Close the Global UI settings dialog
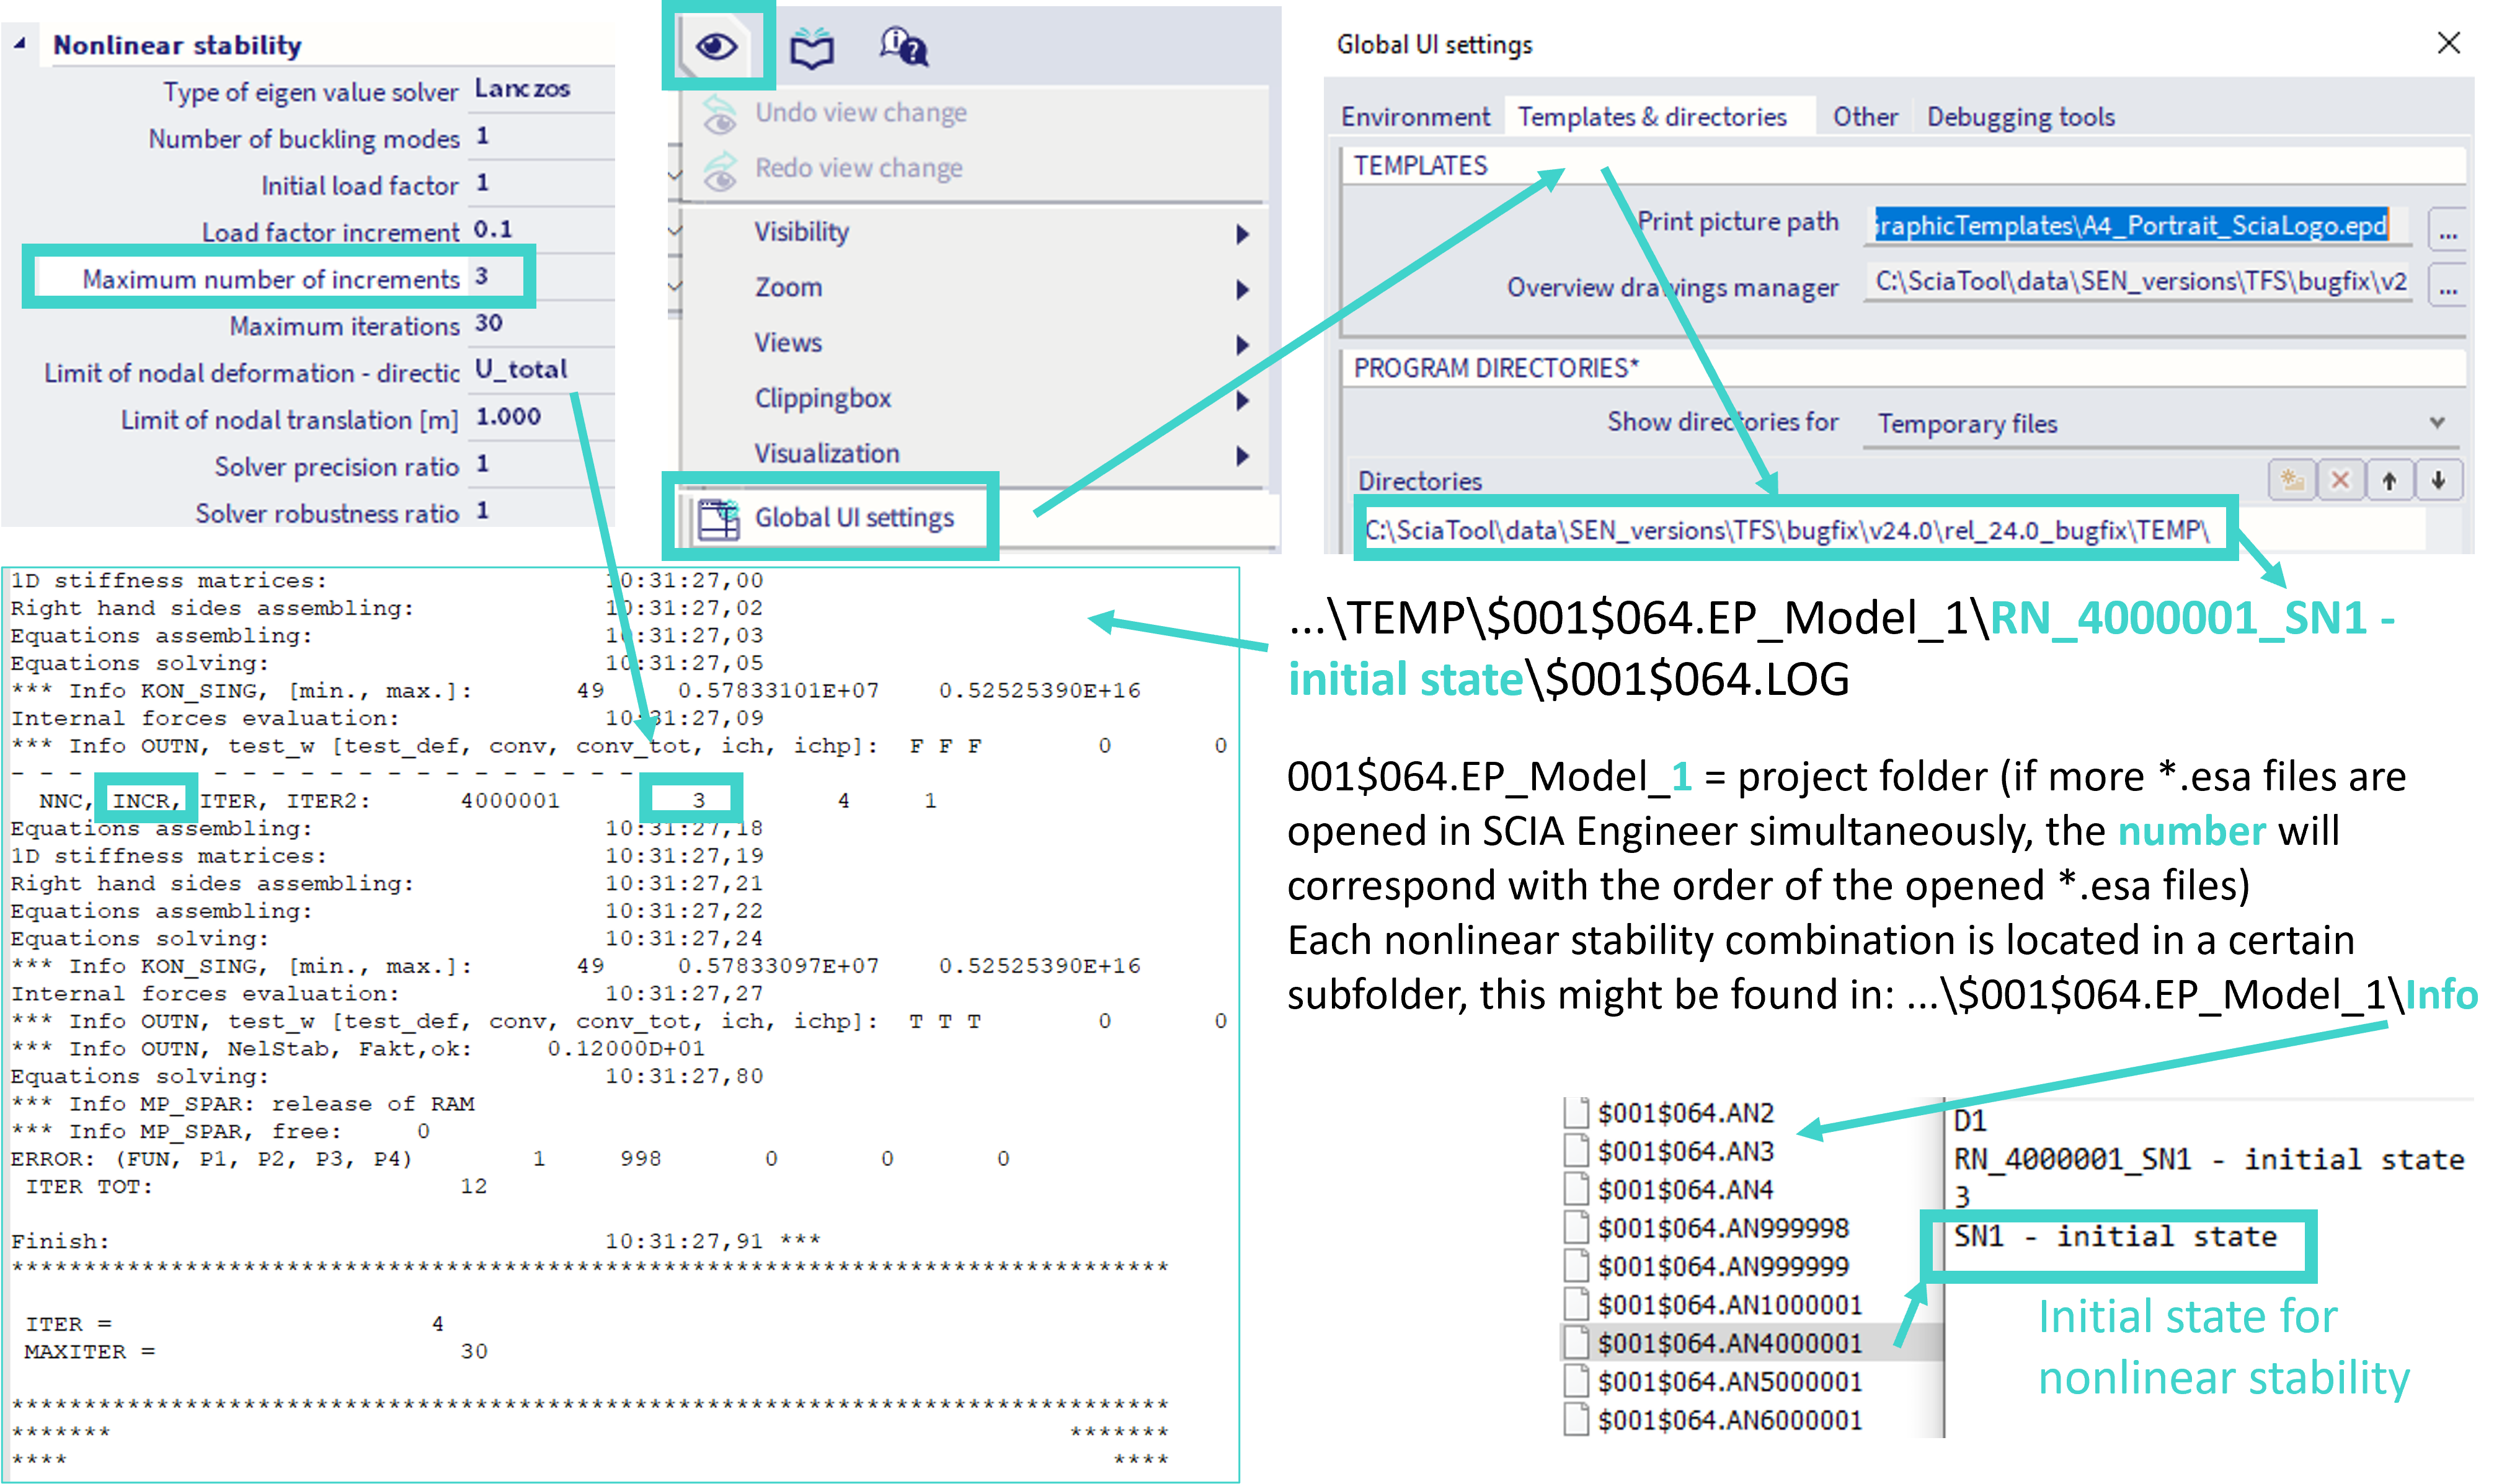Screen dimensions: 2507x1484 [2448, 43]
